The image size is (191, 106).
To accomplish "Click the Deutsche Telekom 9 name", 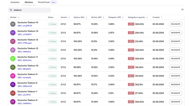I will tap(28, 74).
